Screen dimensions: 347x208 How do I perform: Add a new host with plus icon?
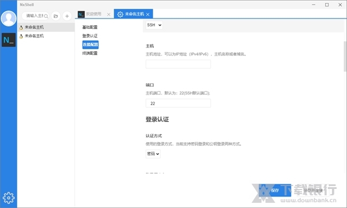coord(67,16)
